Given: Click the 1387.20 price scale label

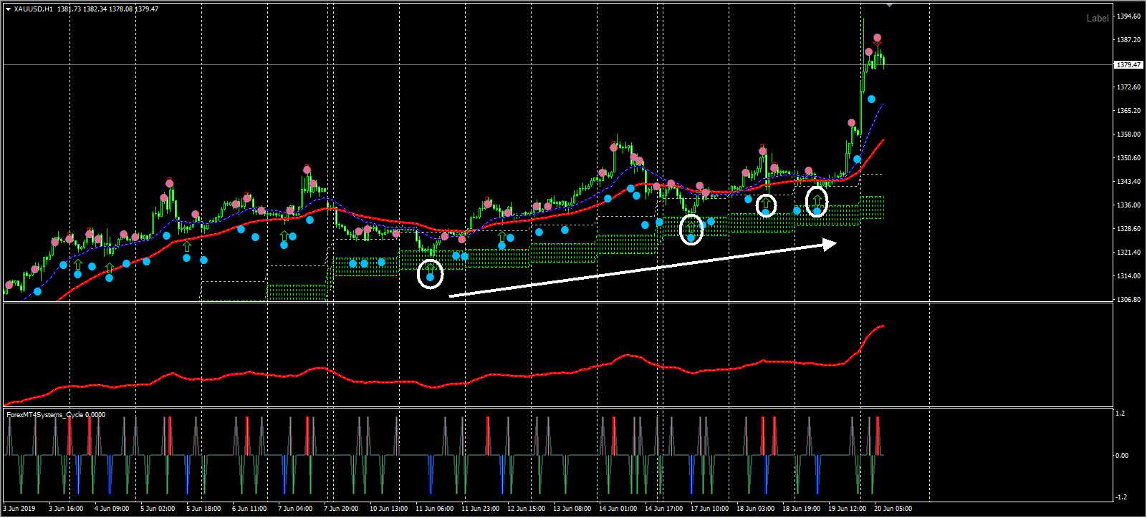Looking at the screenshot, I should pyautogui.click(x=1128, y=40).
